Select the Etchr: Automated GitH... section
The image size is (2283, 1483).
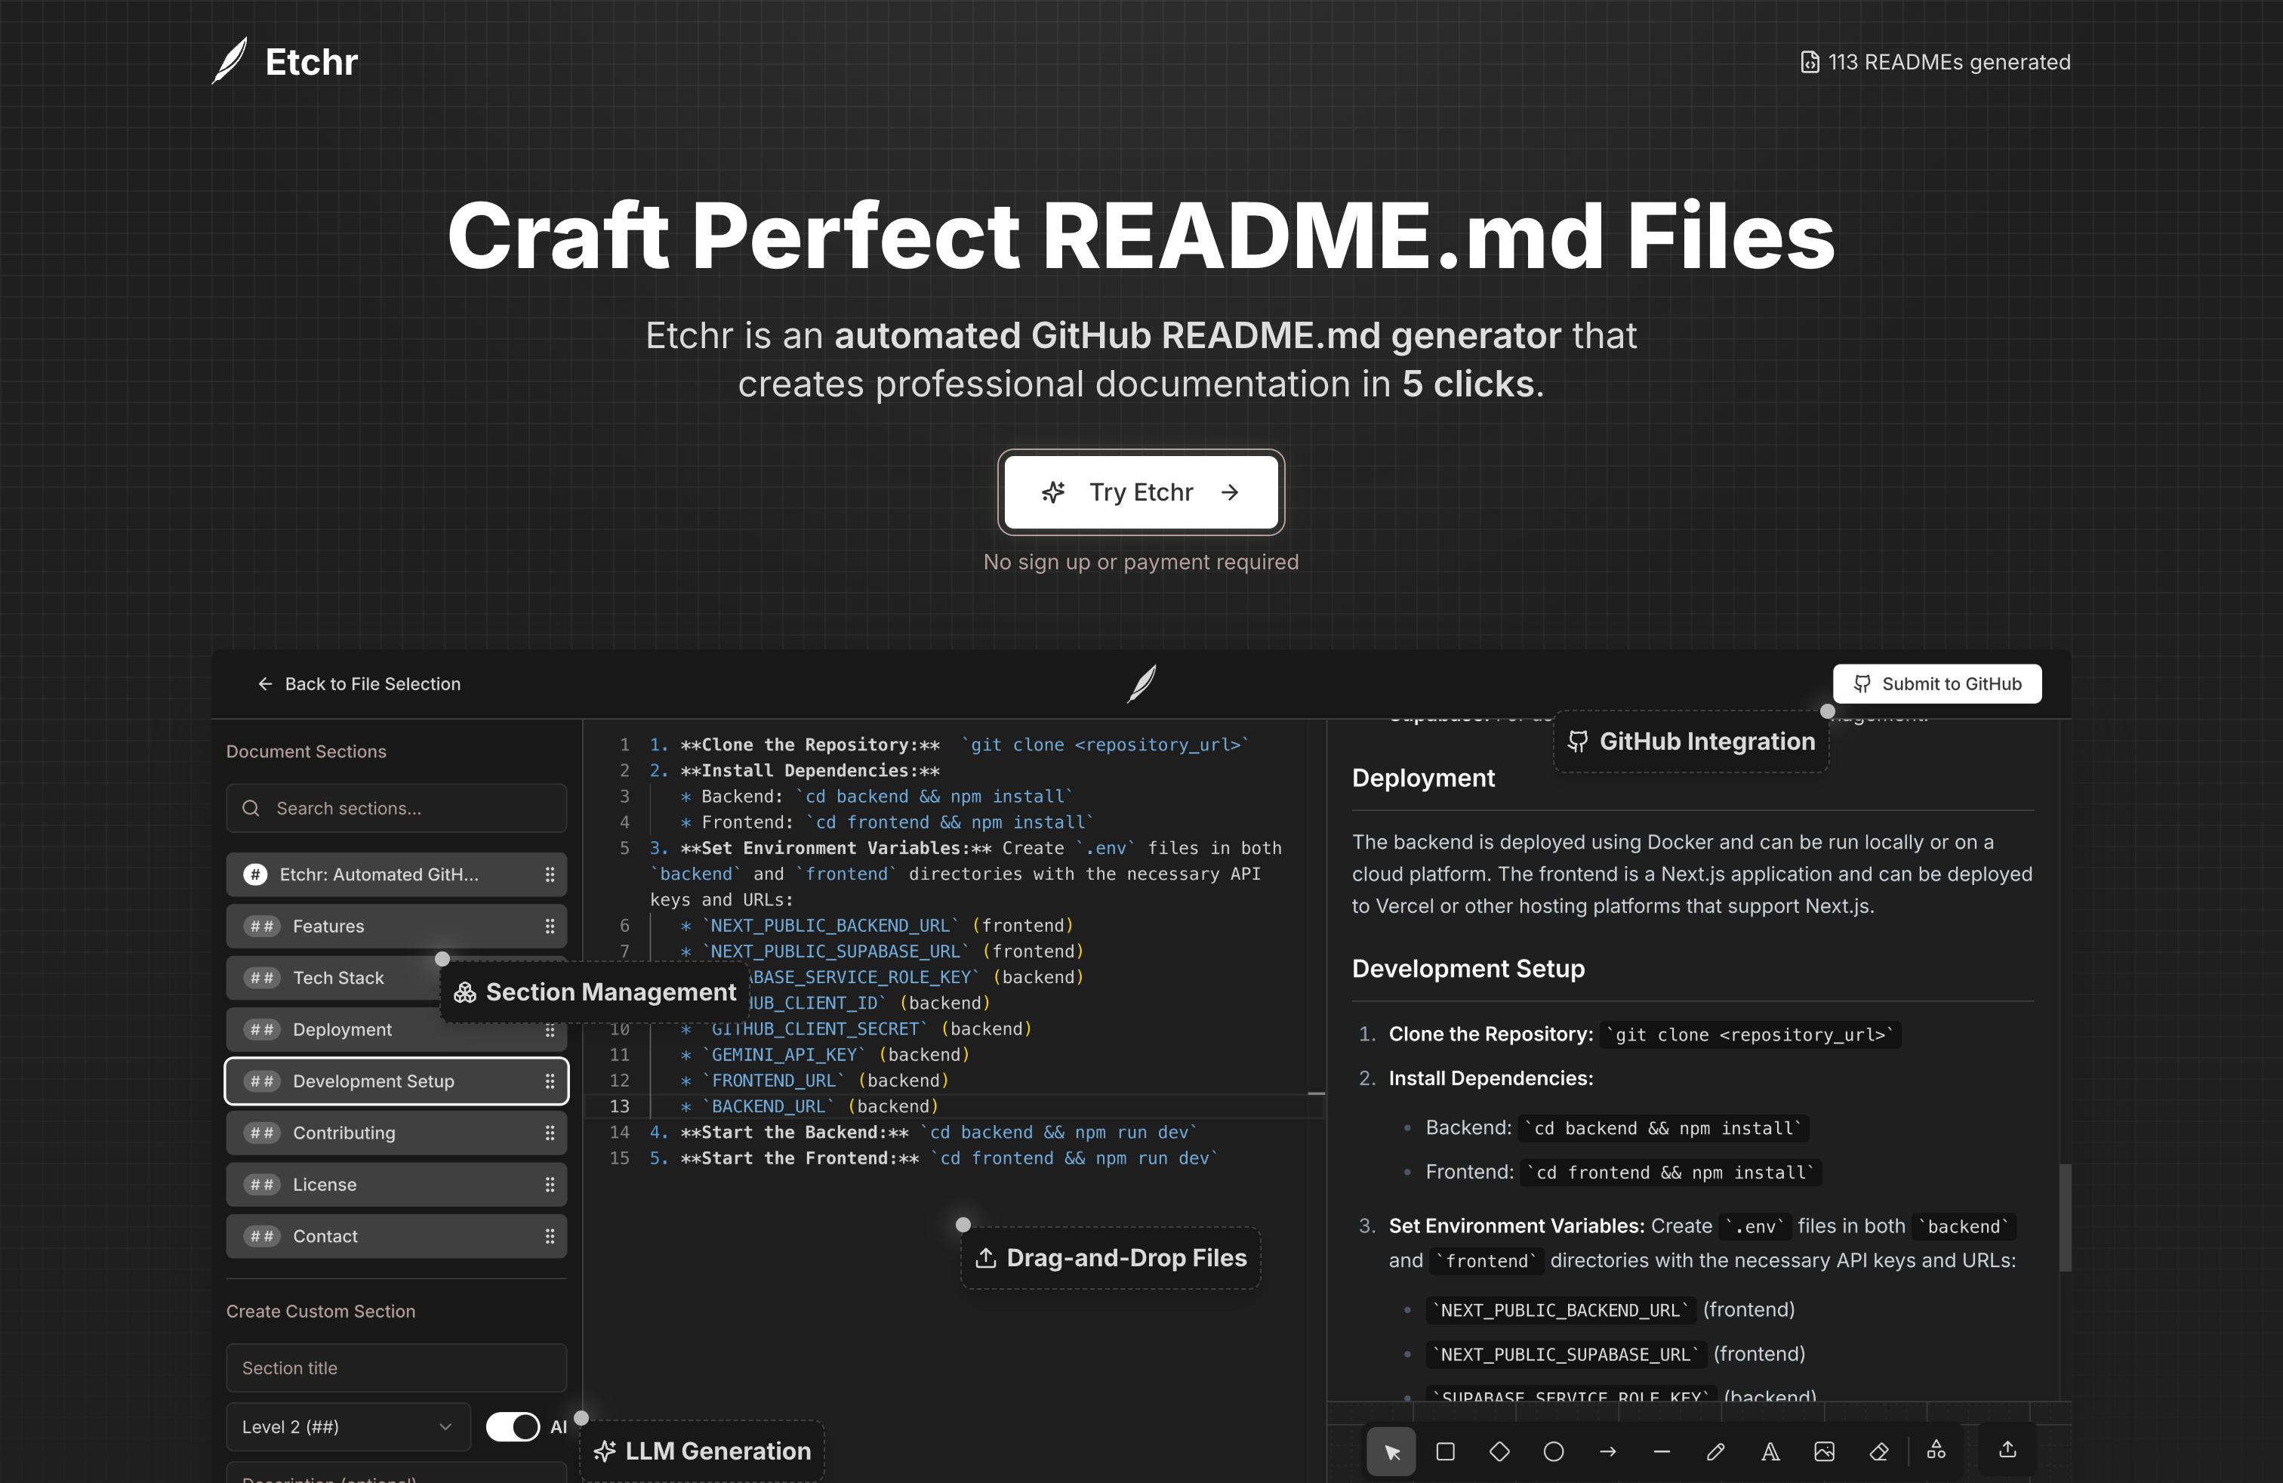(396, 875)
